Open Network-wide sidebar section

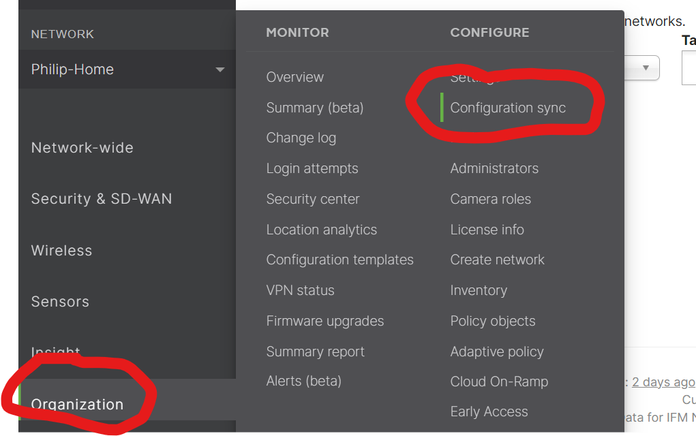[x=82, y=148]
